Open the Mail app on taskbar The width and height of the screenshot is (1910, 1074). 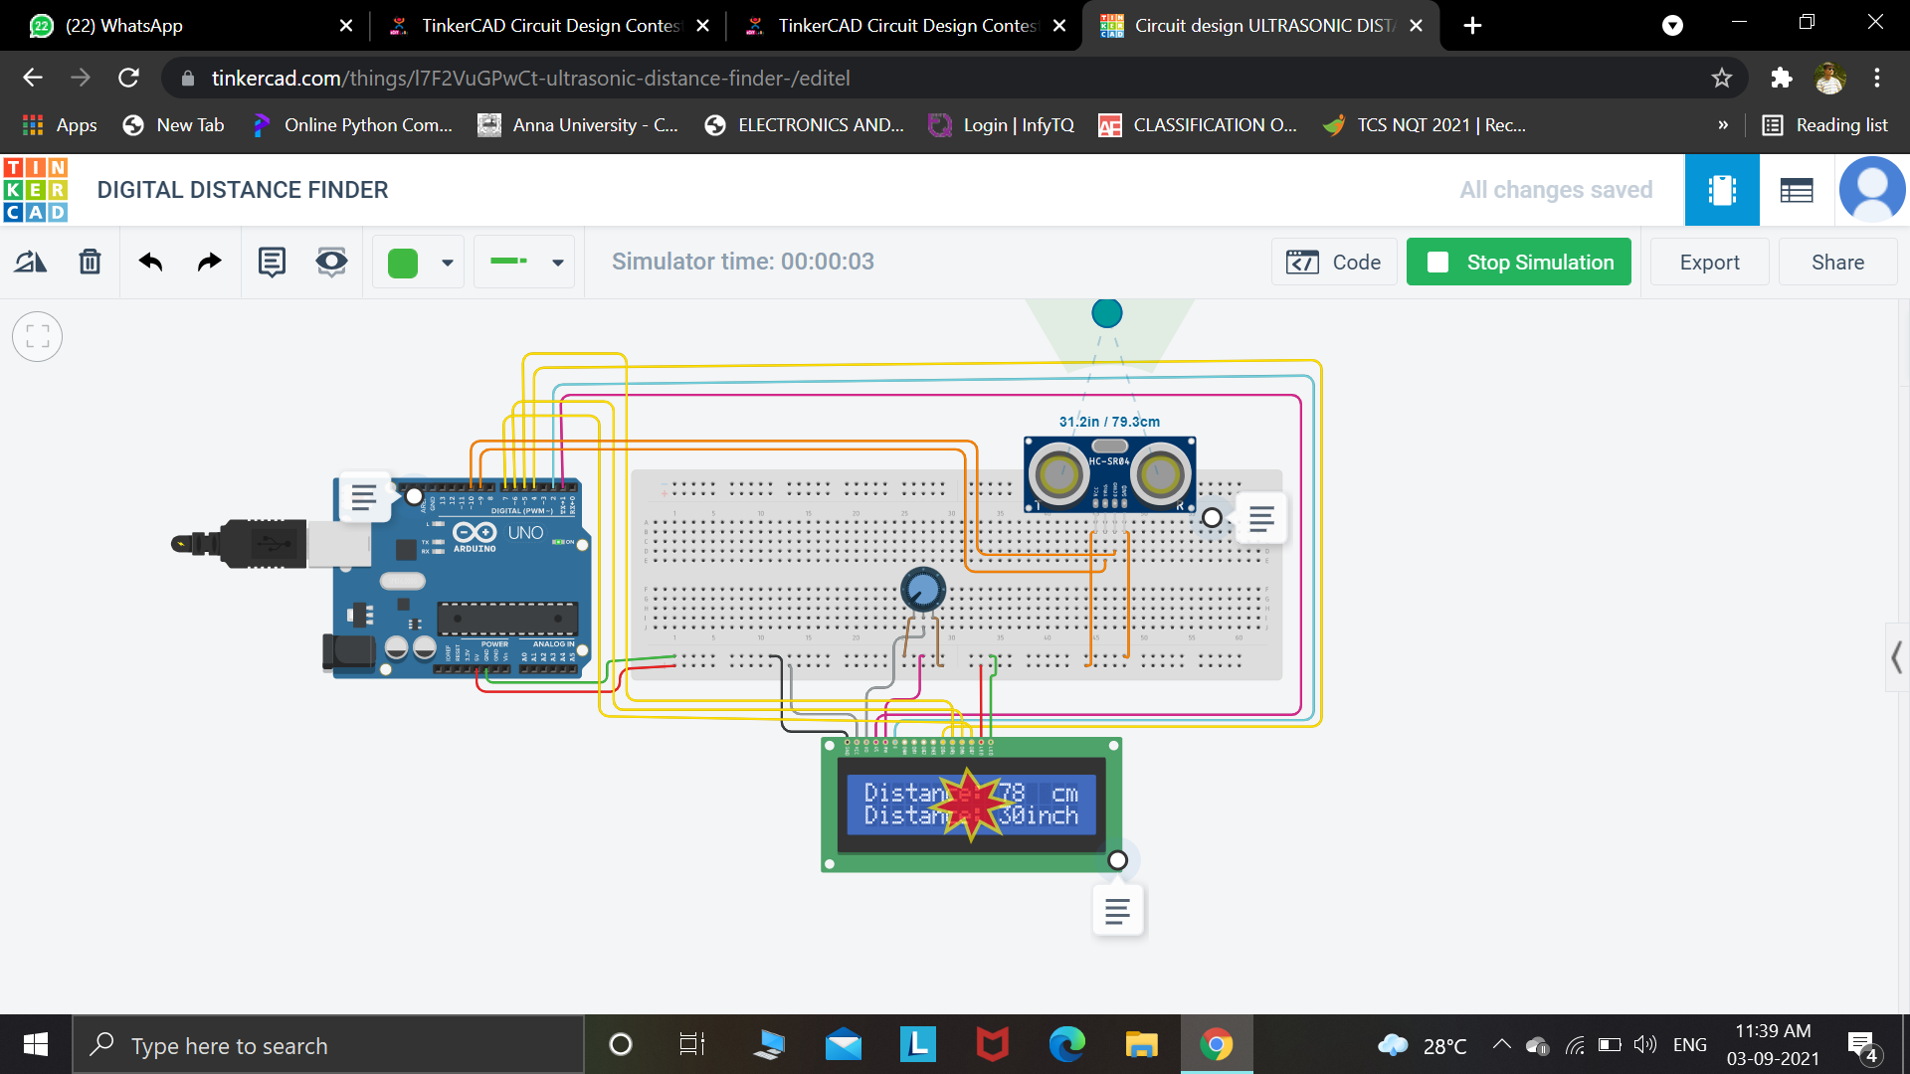(844, 1044)
